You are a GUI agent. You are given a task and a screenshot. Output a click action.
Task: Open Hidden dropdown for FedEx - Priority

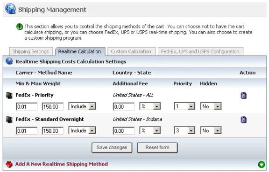point(211,106)
